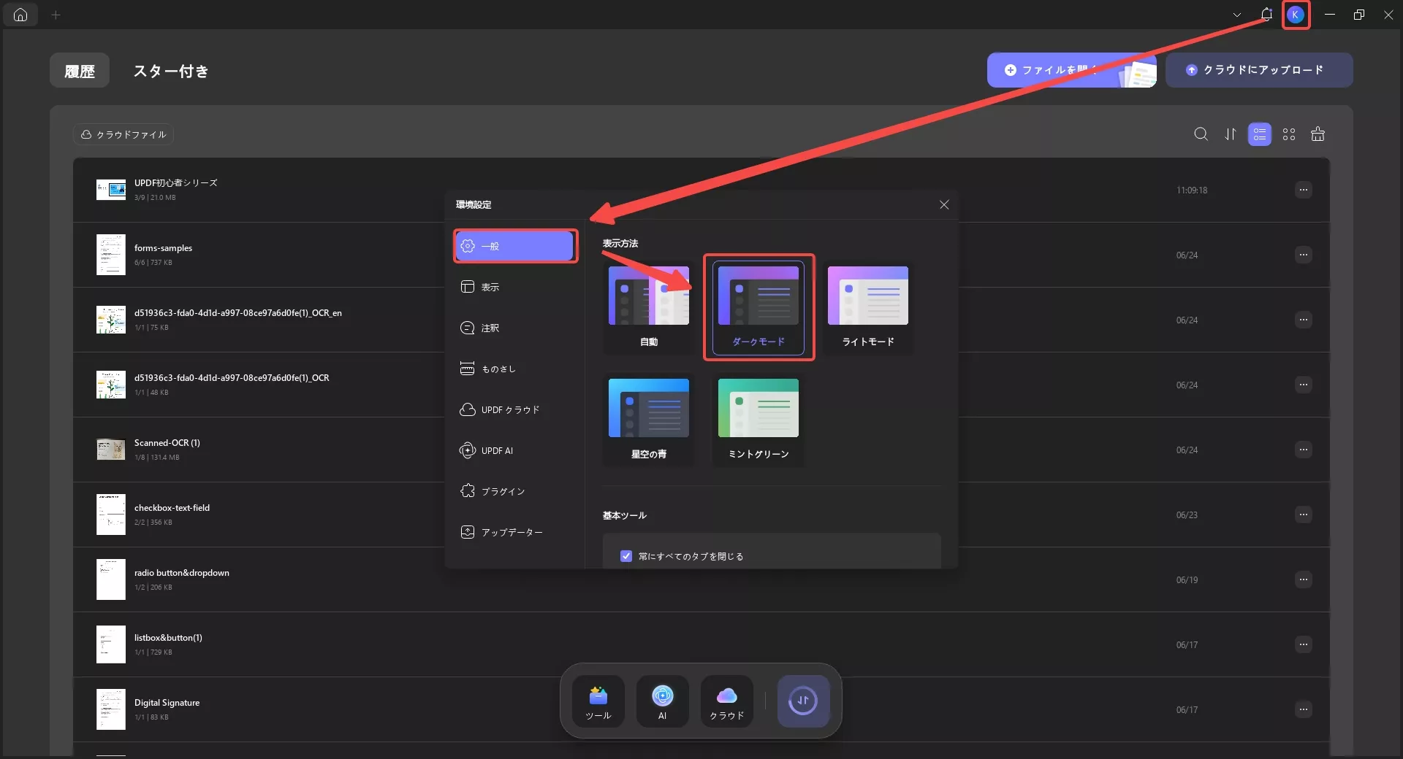Open the user account avatar K
1403x759 pixels.
point(1296,15)
